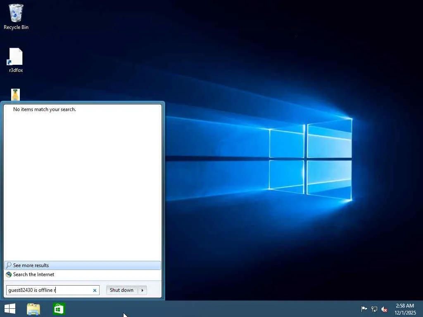Select the bottle icon on the desktop
Image resolution: width=423 pixels, height=317 pixels.
[x=16, y=95]
